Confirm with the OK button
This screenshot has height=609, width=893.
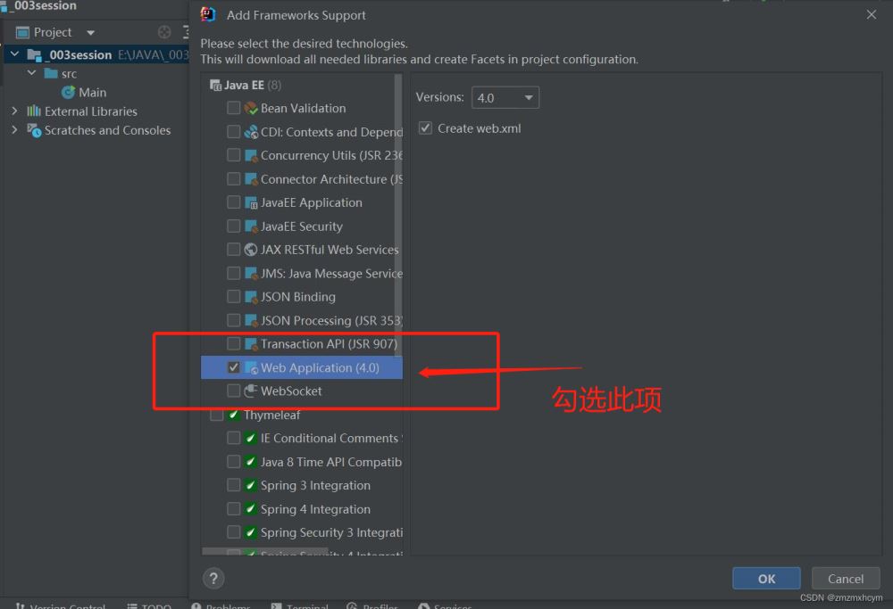pos(766,579)
